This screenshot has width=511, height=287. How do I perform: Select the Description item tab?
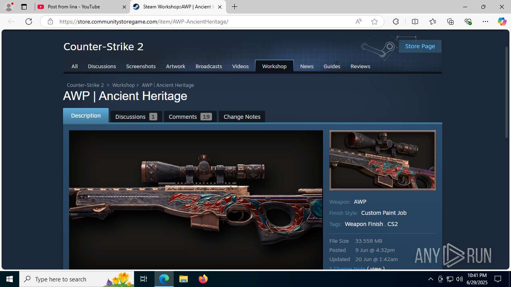click(x=86, y=116)
